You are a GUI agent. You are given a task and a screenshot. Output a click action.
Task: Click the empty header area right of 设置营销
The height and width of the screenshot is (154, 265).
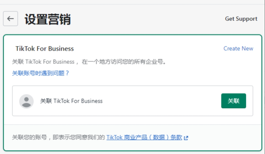click(x=147, y=19)
